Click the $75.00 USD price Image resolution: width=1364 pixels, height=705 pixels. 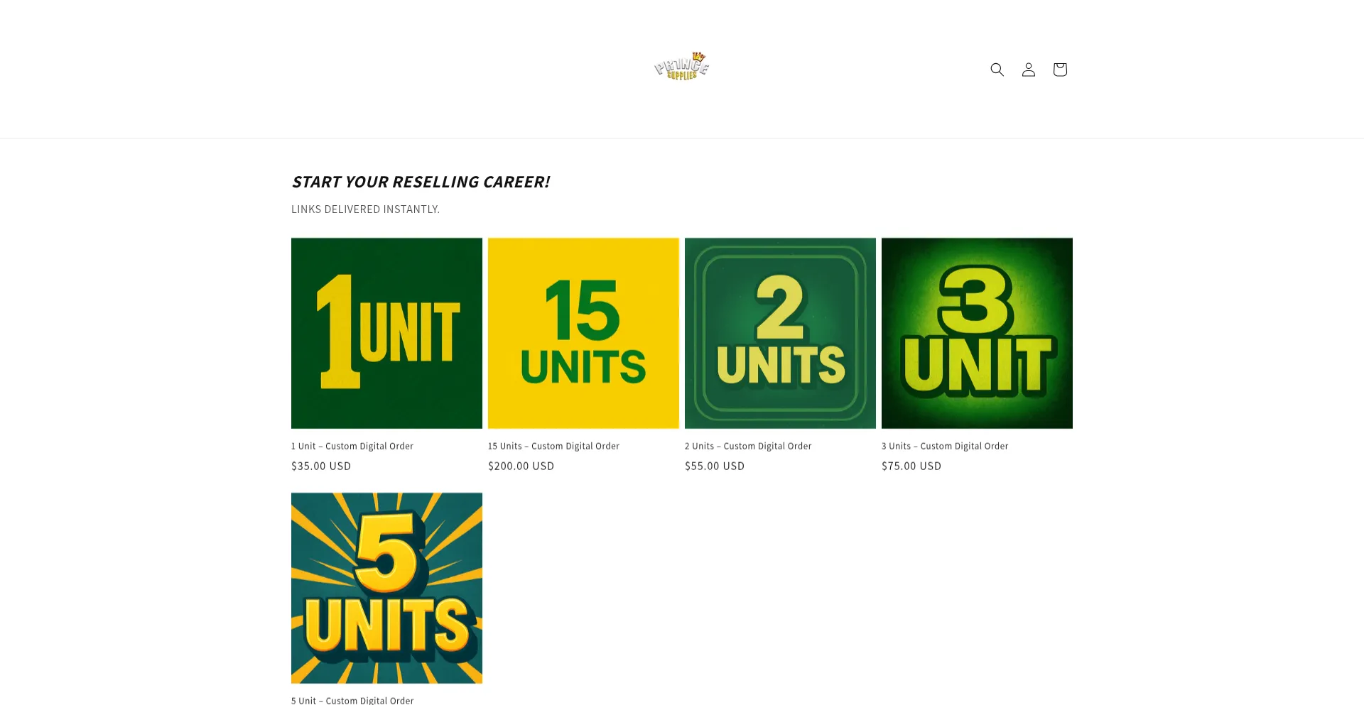pyautogui.click(x=911, y=466)
